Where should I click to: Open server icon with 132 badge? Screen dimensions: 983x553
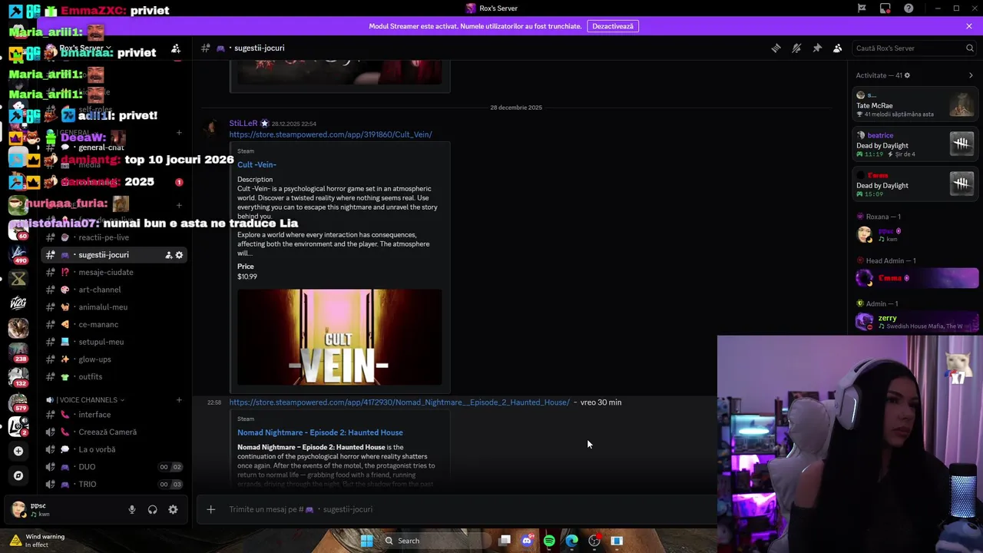[18, 377]
